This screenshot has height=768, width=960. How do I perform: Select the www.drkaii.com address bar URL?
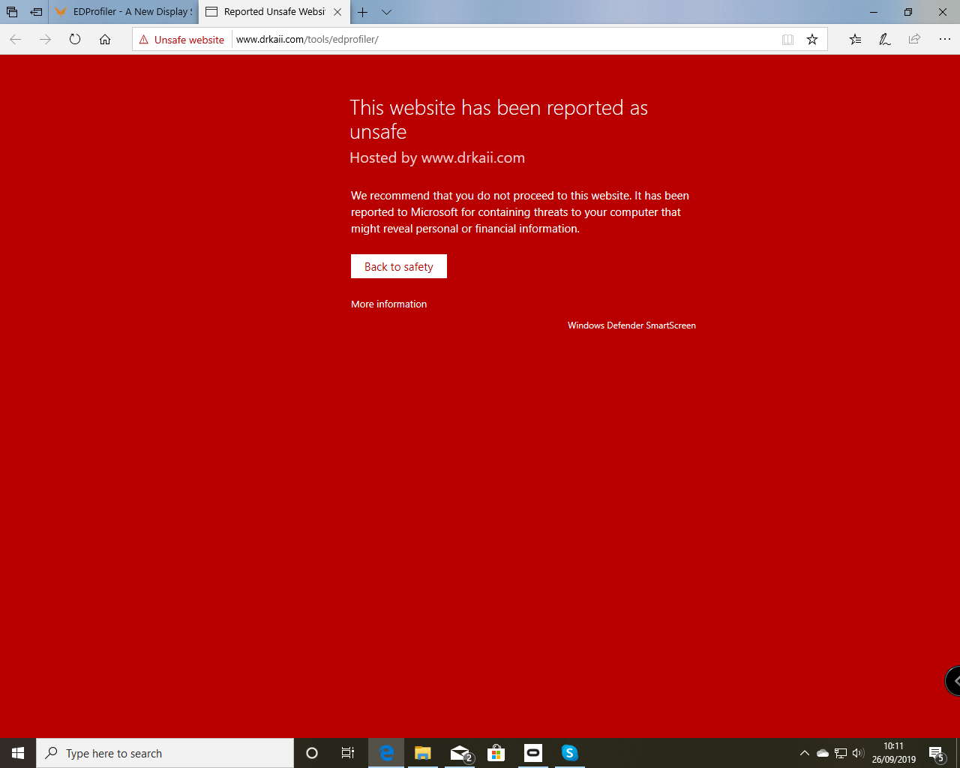click(x=307, y=40)
